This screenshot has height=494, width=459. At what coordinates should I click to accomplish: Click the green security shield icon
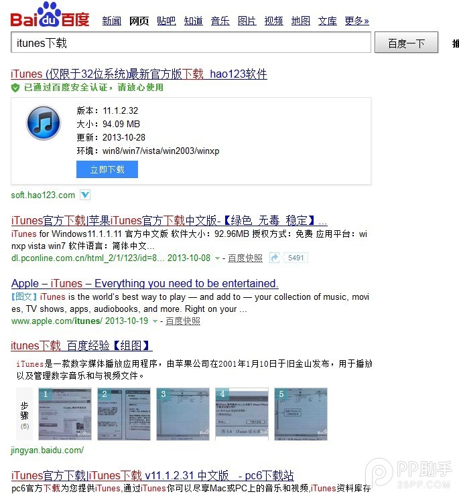point(15,88)
